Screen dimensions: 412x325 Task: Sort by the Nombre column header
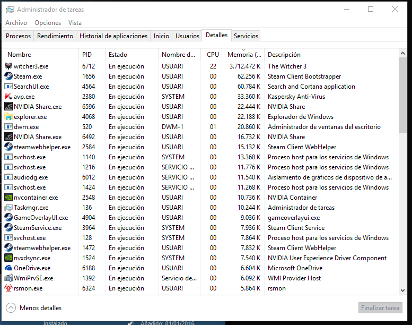[40, 55]
